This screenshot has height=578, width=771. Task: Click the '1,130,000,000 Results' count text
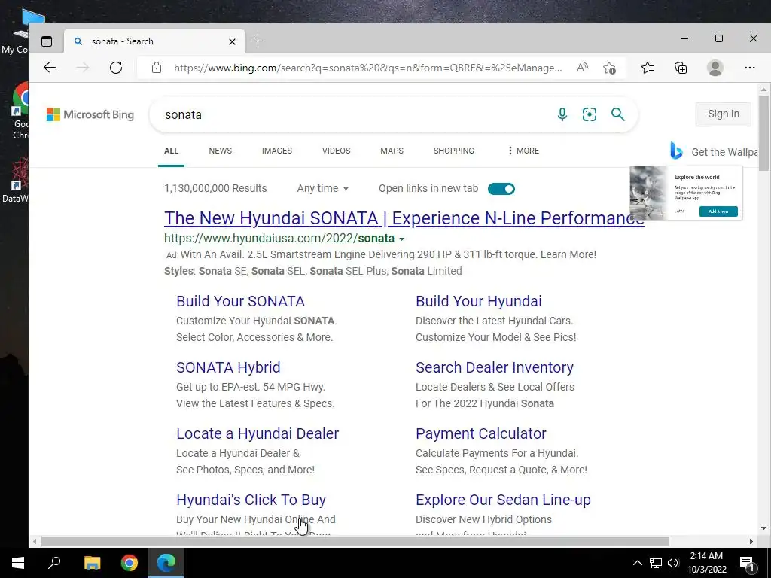[215, 188]
